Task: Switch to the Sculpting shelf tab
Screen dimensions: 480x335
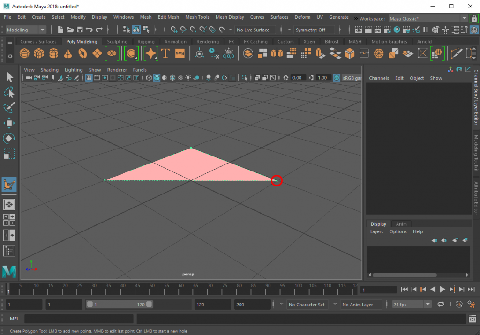Action: [117, 41]
